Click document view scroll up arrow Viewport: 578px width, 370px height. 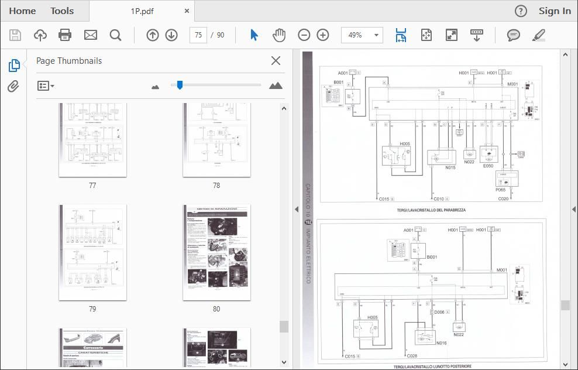[566, 54]
